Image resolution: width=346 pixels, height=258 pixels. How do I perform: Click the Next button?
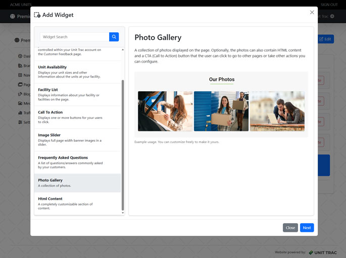[x=307, y=228]
